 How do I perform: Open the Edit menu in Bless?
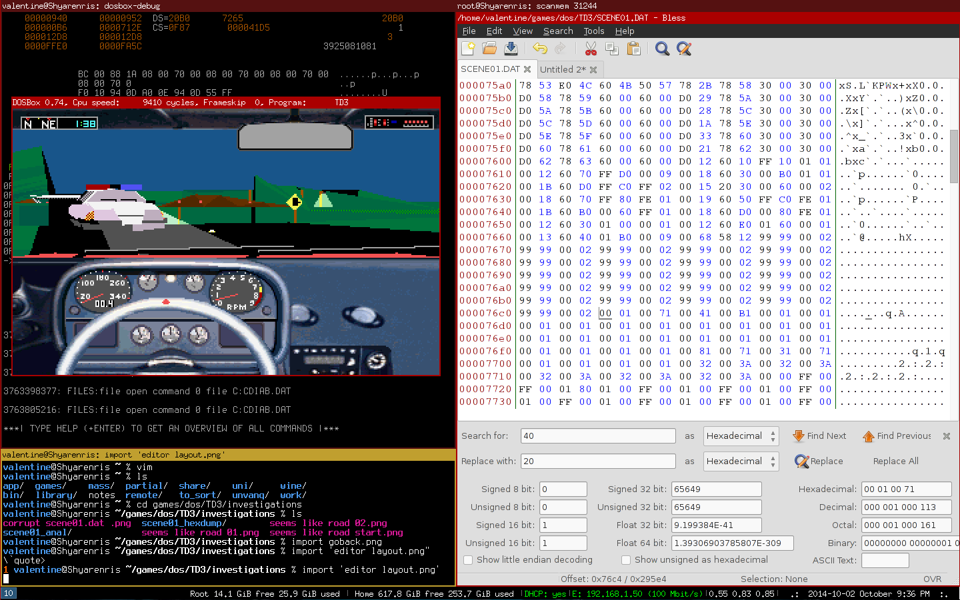click(x=494, y=31)
